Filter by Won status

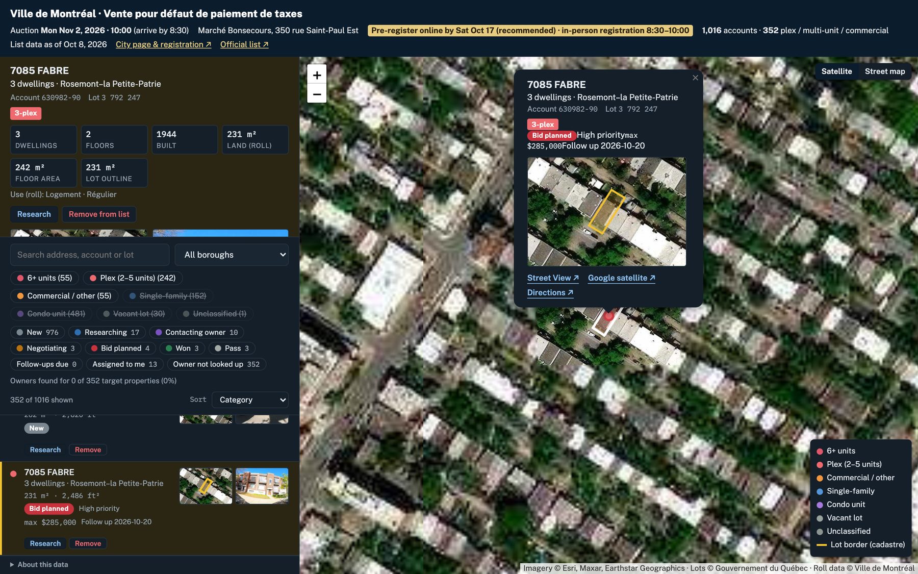[182, 348]
